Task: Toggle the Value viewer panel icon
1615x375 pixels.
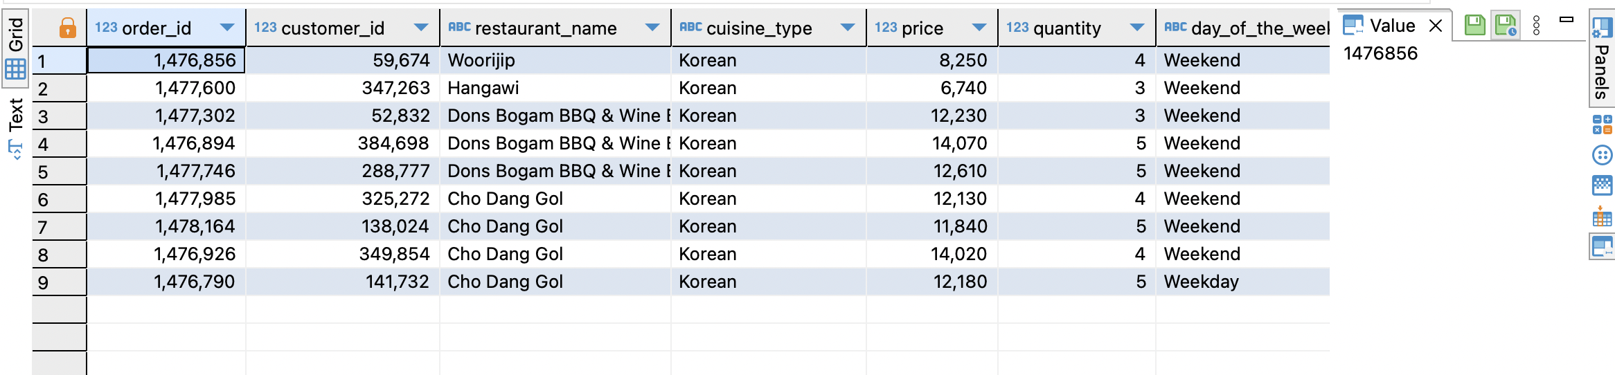Action: 1603,246
